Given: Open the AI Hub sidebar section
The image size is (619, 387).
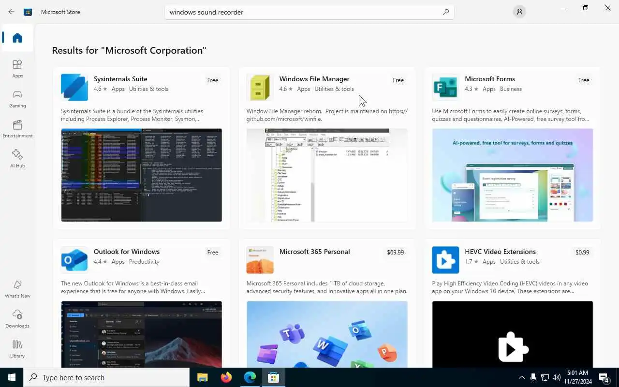Looking at the screenshot, I should pos(17,159).
